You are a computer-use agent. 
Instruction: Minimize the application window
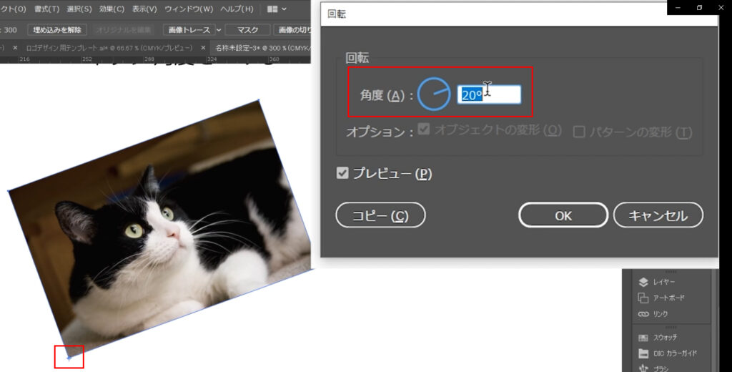[678, 7]
